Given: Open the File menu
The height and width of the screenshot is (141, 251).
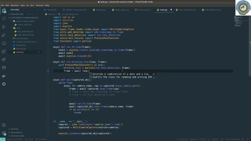Looking at the screenshot, I should click(x=2, y=5).
